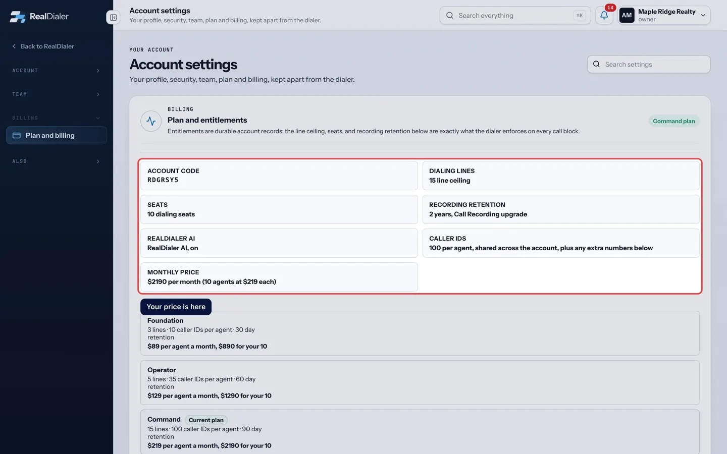Click the Your price is here tooltip
The height and width of the screenshot is (454, 727).
[x=176, y=307]
